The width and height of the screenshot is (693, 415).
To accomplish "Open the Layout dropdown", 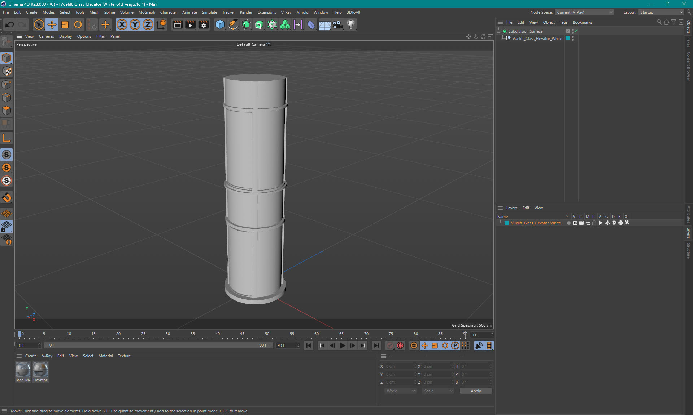I will coord(661,12).
